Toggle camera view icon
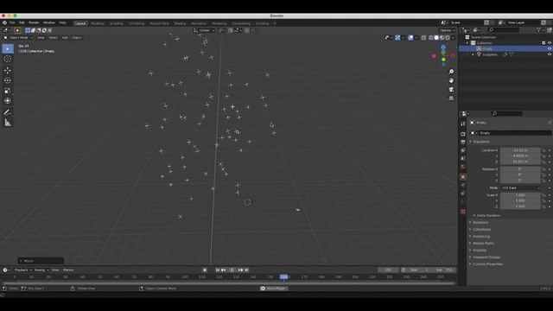This screenshot has width=553, height=311. point(451,89)
